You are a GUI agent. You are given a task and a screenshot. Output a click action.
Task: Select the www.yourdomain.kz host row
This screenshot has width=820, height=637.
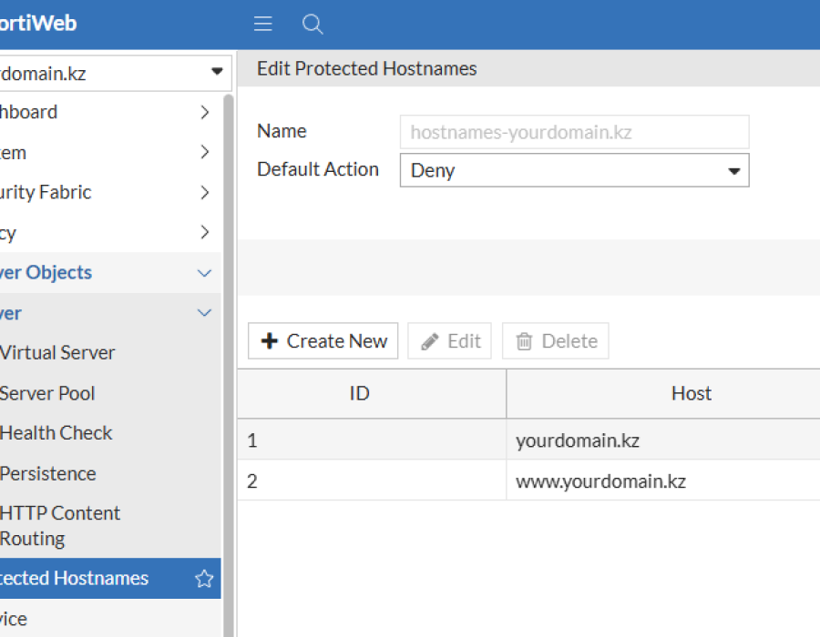pyautogui.click(x=528, y=480)
